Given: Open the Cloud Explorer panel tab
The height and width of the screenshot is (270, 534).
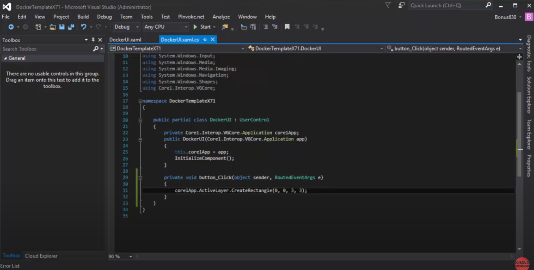Looking at the screenshot, I should coord(41,256).
